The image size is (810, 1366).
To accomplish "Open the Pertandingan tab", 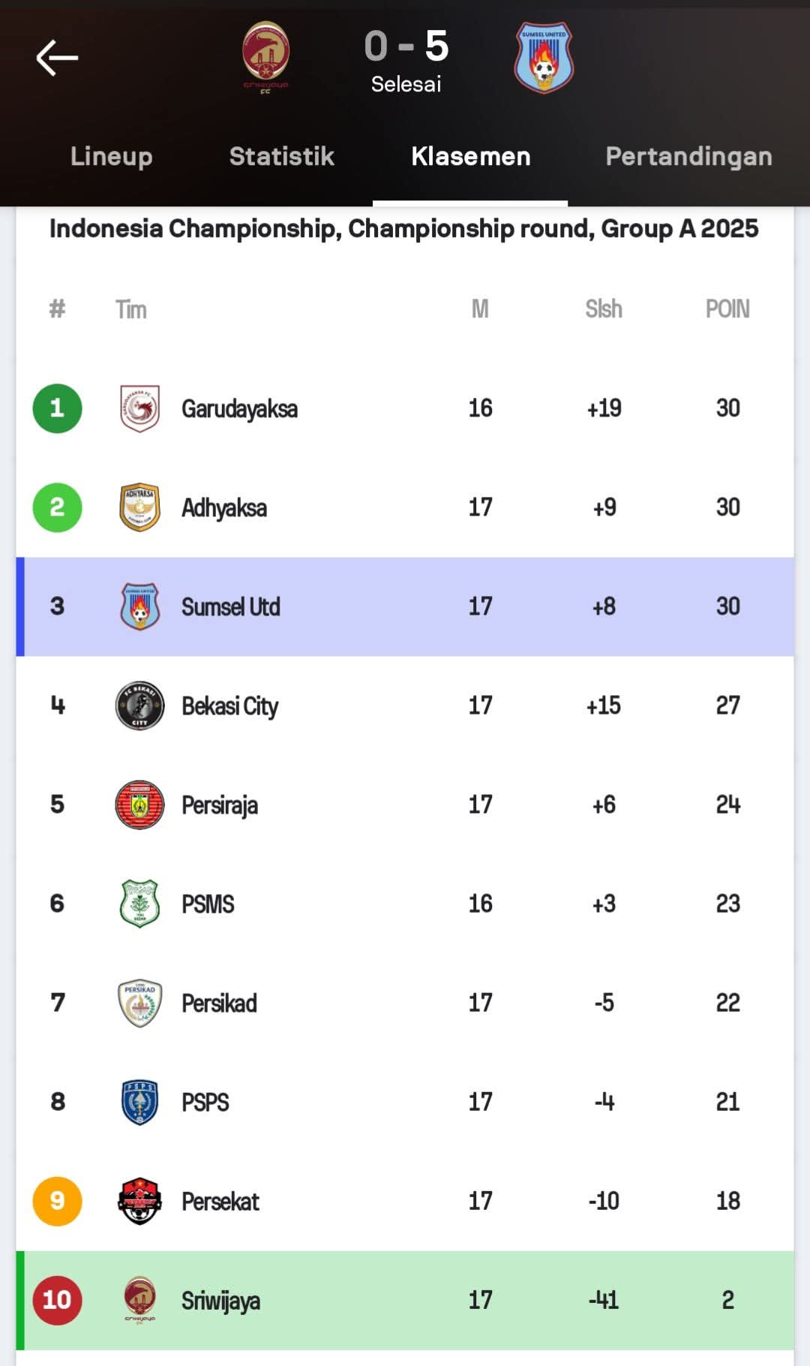I will [688, 156].
